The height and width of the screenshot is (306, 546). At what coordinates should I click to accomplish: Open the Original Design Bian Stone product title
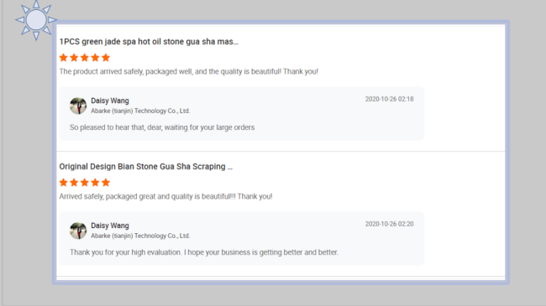145,167
